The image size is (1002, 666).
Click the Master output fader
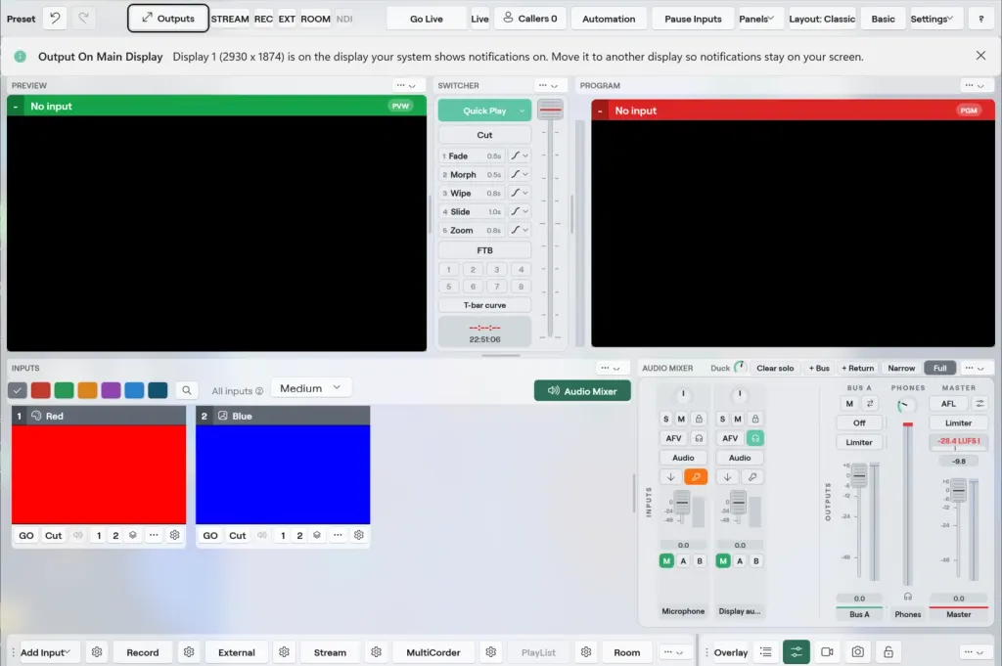[x=958, y=490]
